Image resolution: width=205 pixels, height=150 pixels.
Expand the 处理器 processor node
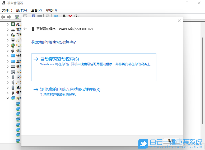click(x=8, y=24)
